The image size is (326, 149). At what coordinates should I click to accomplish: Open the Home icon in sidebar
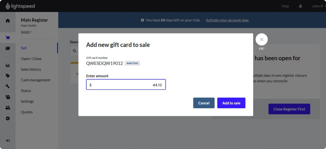pyautogui.click(x=8, y=21)
